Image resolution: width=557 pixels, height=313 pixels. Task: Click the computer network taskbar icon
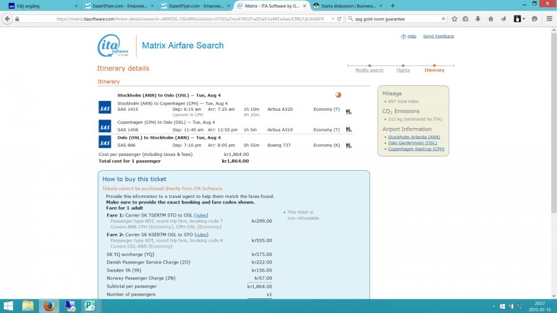click(69, 306)
